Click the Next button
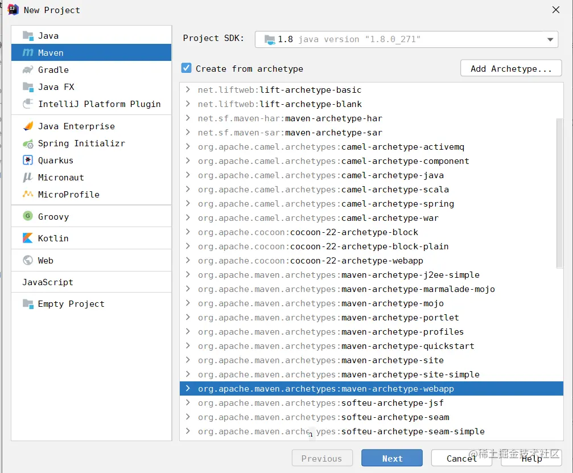 [x=391, y=458]
